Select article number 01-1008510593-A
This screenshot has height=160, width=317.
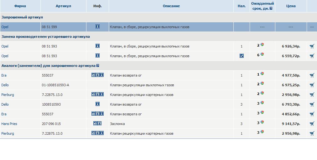coord(55,85)
